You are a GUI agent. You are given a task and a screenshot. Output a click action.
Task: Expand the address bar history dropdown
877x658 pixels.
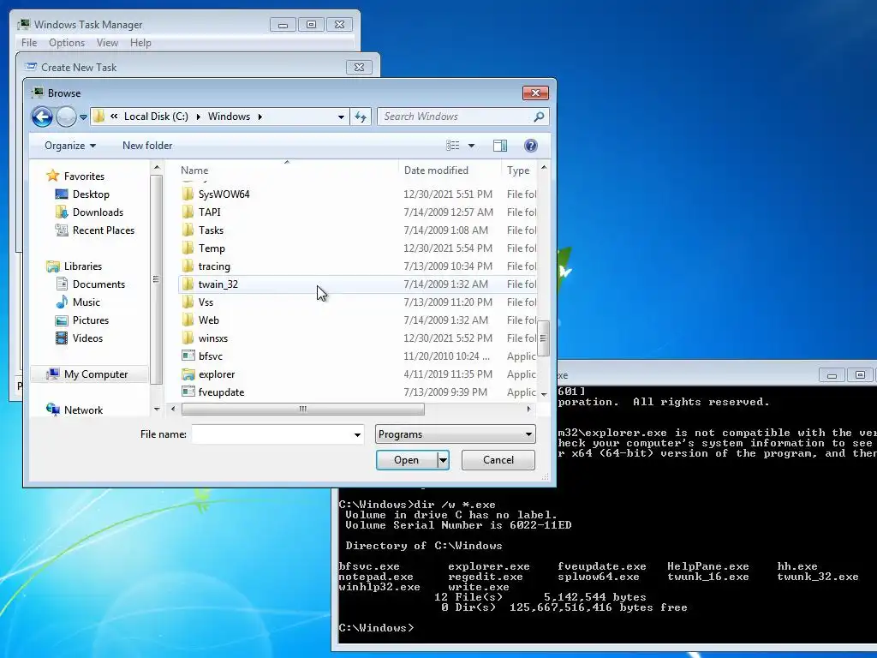click(x=341, y=117)
